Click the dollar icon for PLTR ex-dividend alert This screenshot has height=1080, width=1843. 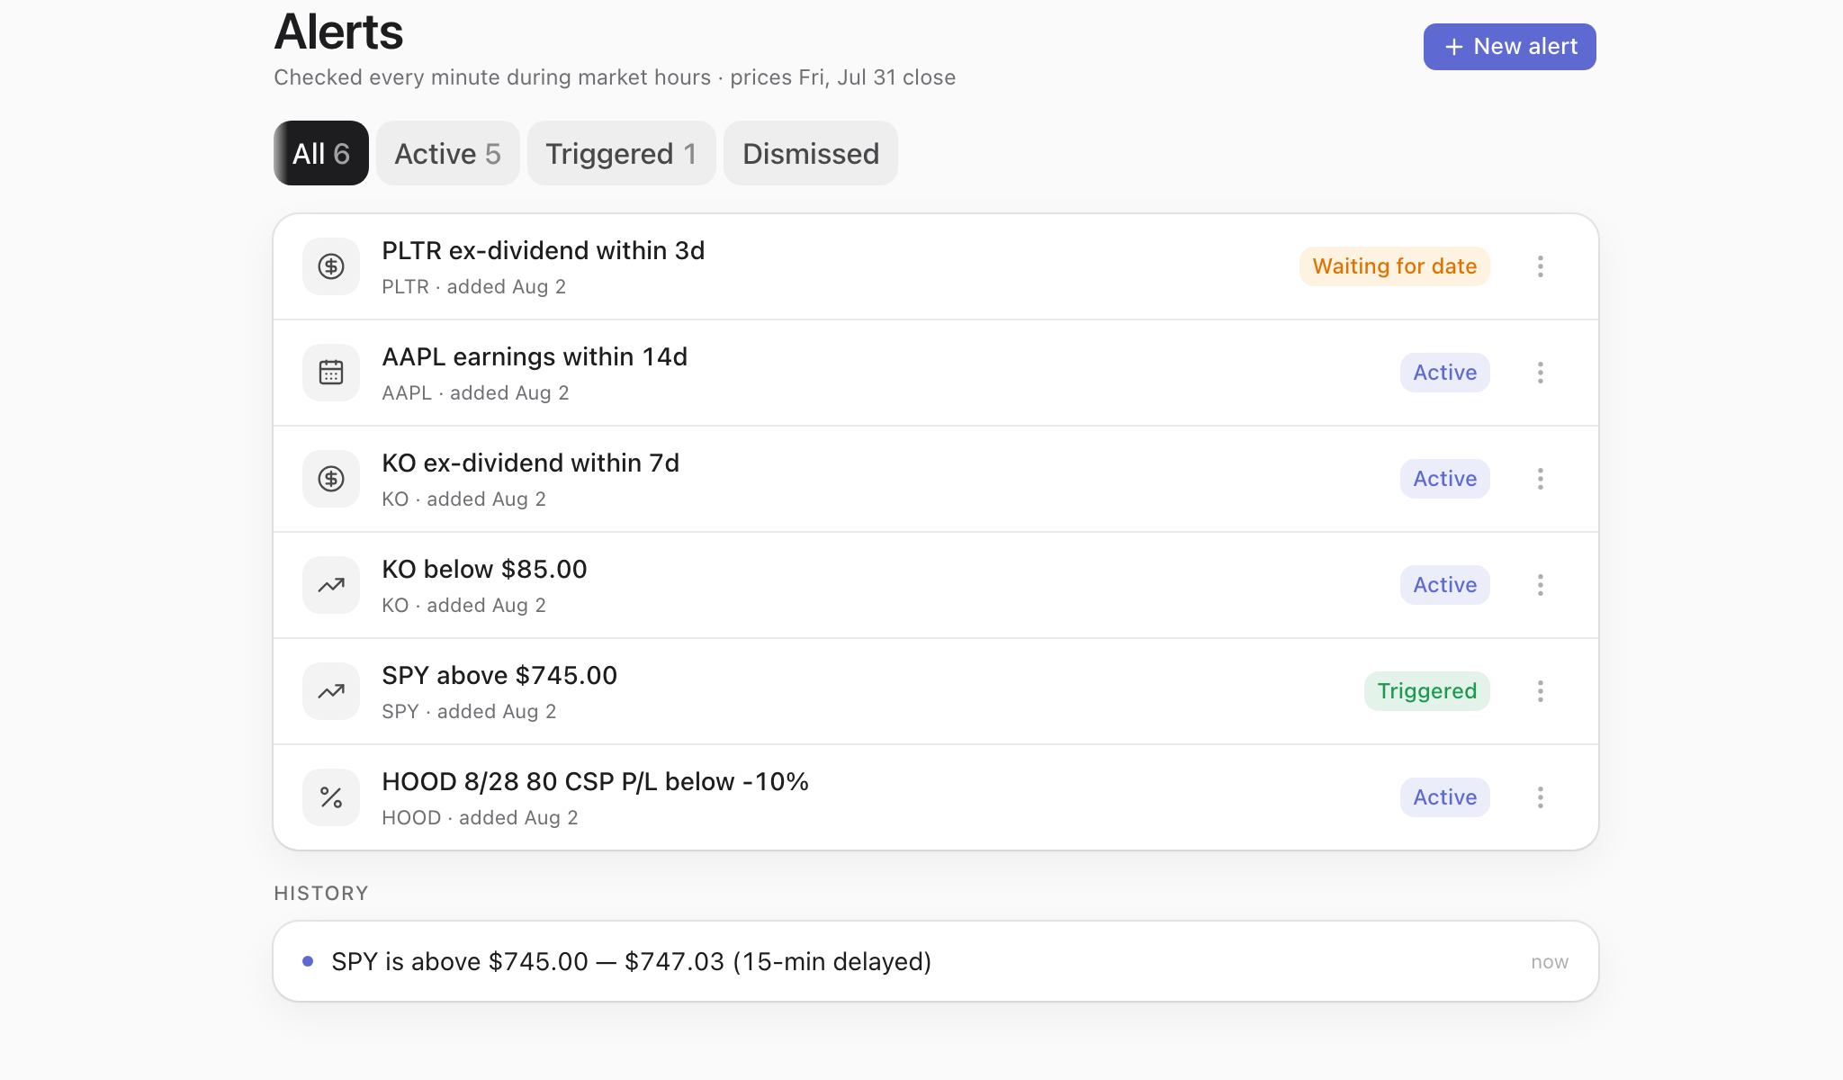pyautogui.click(x=331, y=266)
